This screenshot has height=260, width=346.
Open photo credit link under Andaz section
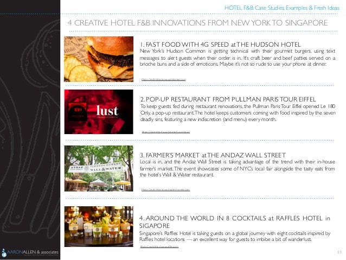(x=165, y=190)
